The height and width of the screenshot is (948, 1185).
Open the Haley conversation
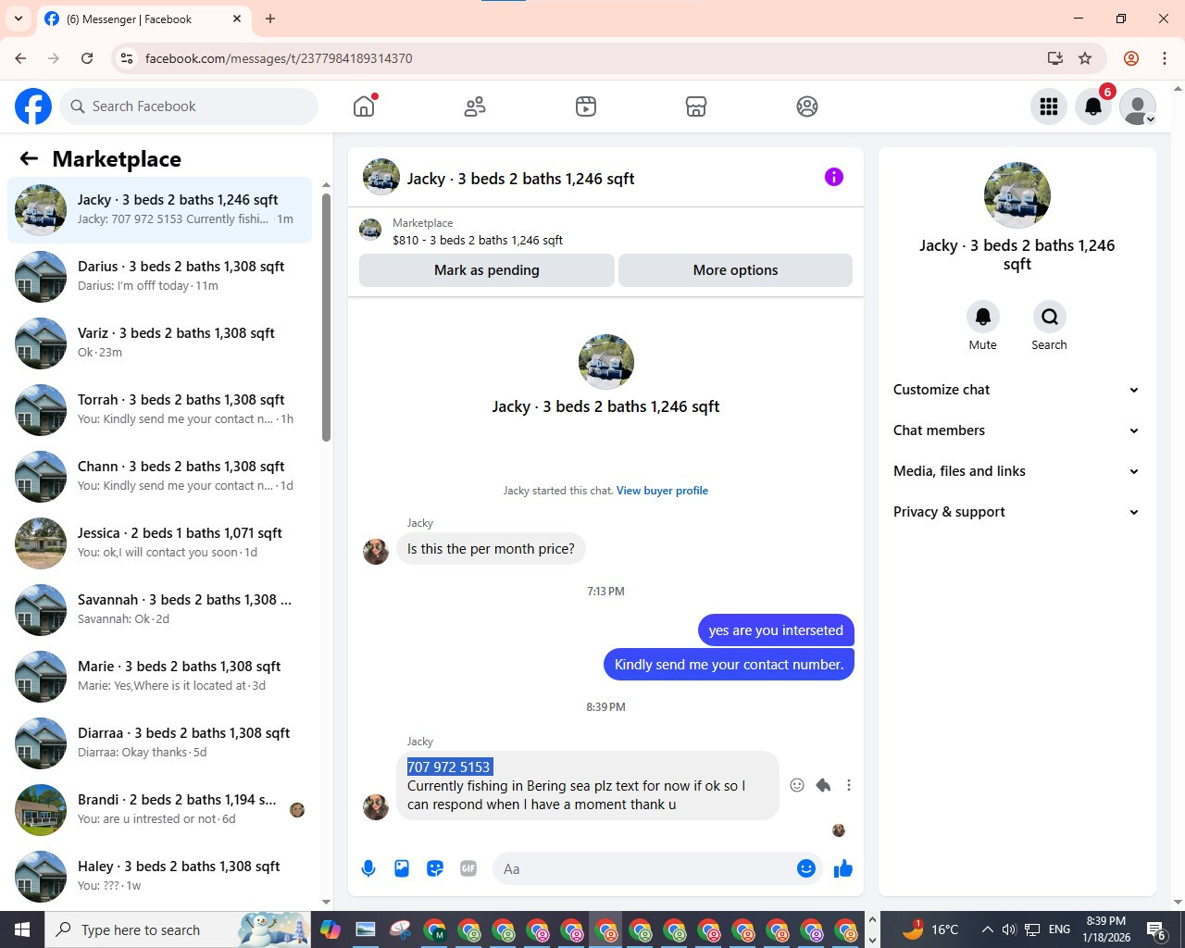pos(160,876)
